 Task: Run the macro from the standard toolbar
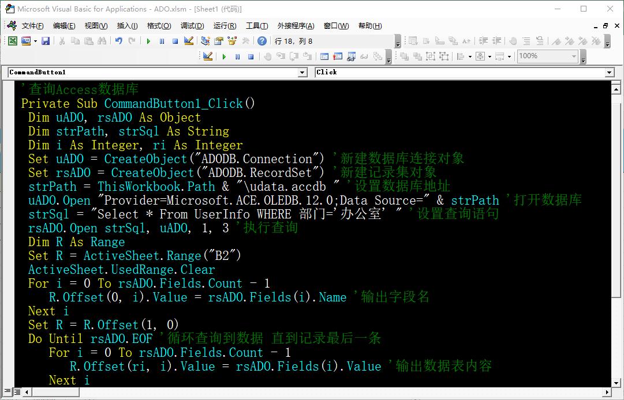tap(148, 41)
